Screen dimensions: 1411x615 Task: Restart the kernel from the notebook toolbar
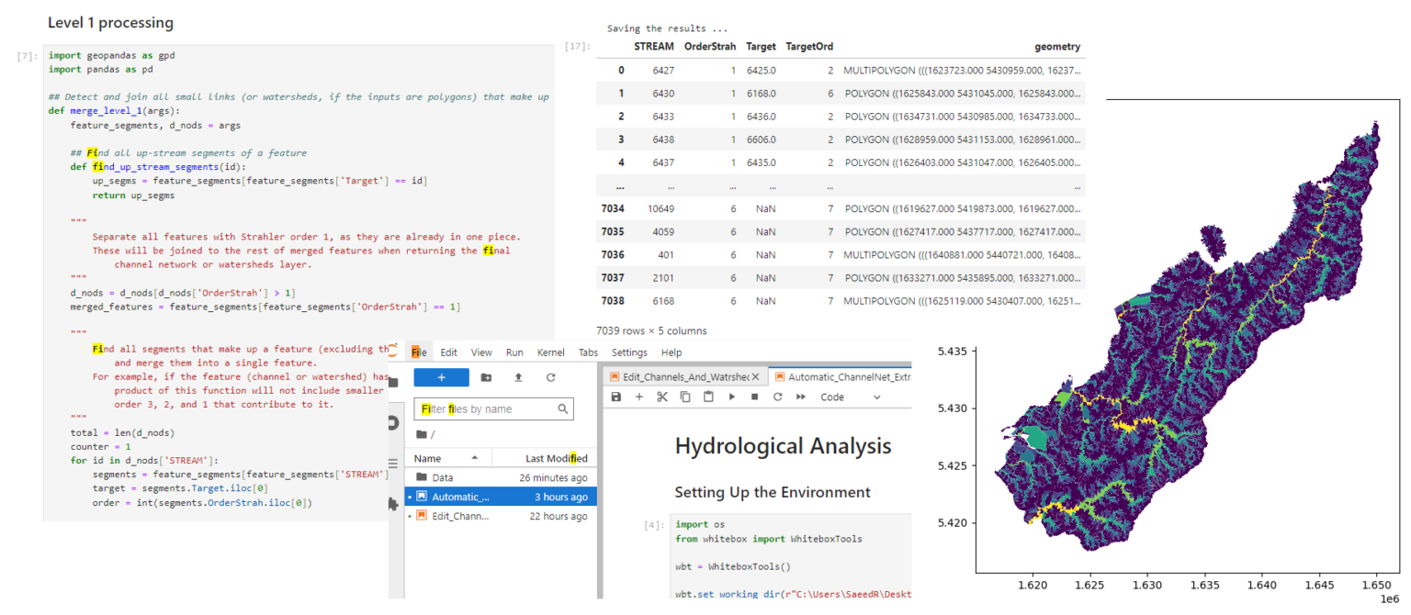click(x=777, y=397)
